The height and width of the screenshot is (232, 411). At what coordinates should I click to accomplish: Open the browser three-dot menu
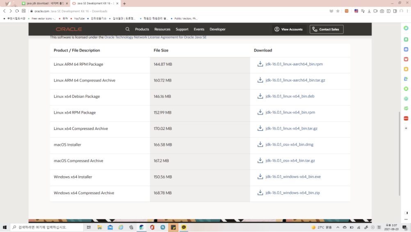click(407, 11)
